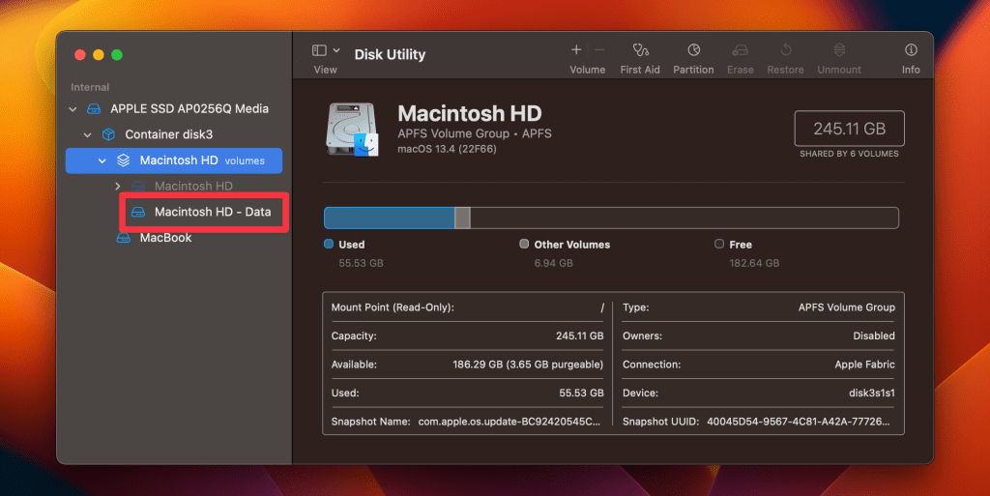This screenshot has height=496, width=990.
Task: Open the Info panel icon
Action: [911, 50]
